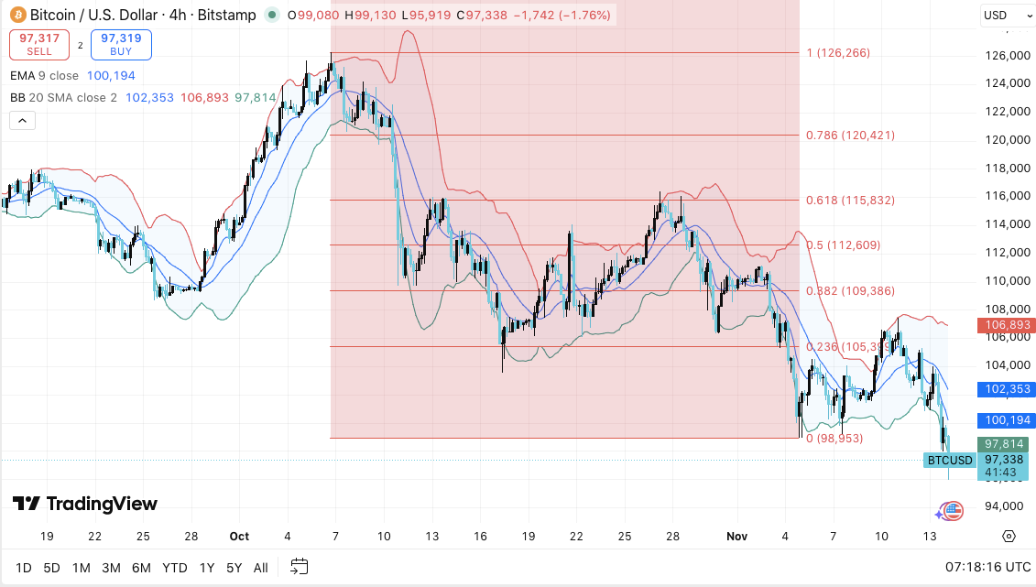
Task: Select the 1D time range
Action: click(24, 568)
